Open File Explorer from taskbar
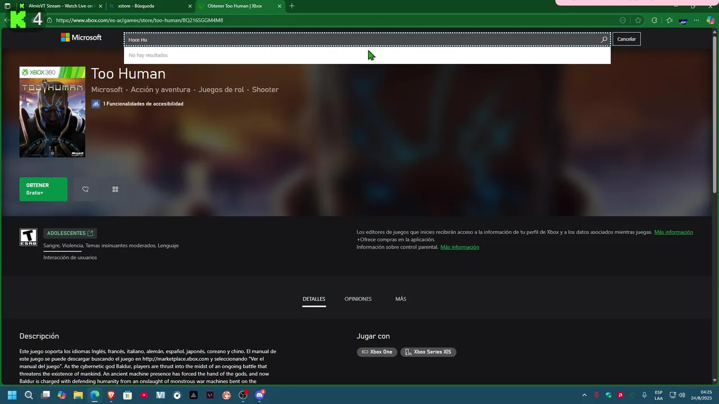This screenshot has width=719, height=404. tap(78, 395)
